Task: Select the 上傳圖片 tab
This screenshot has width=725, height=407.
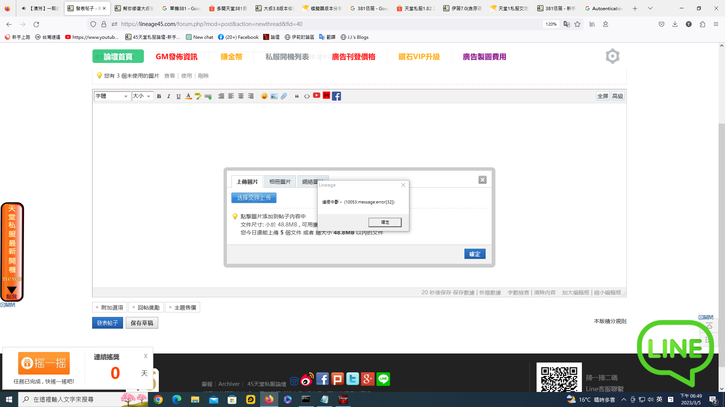Action: coord(247,182)
